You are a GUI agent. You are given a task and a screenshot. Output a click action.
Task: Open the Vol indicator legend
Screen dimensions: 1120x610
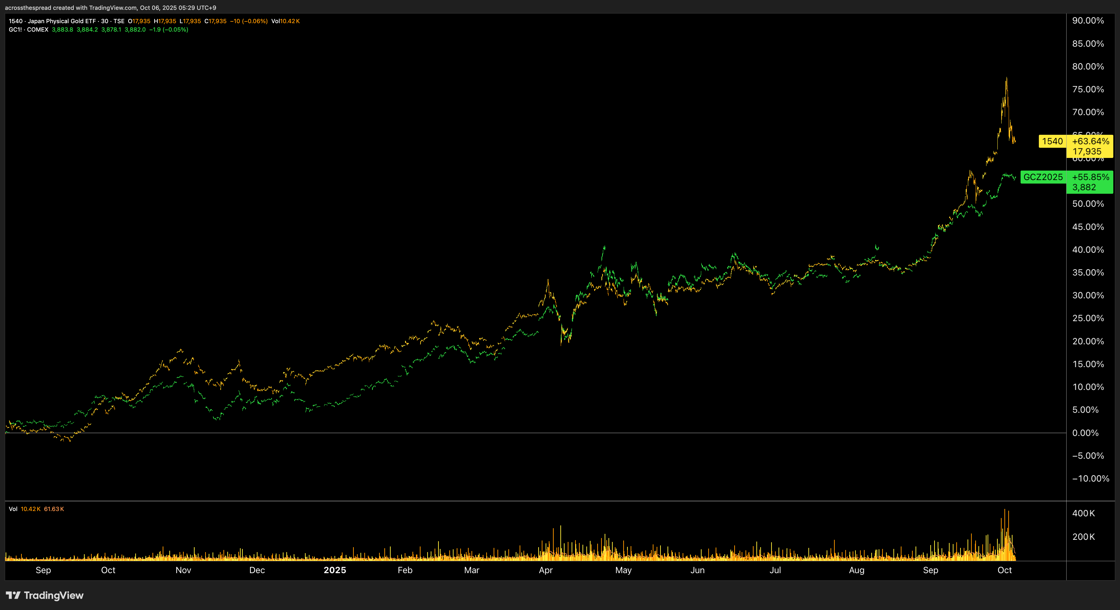[x=13, y=509]
